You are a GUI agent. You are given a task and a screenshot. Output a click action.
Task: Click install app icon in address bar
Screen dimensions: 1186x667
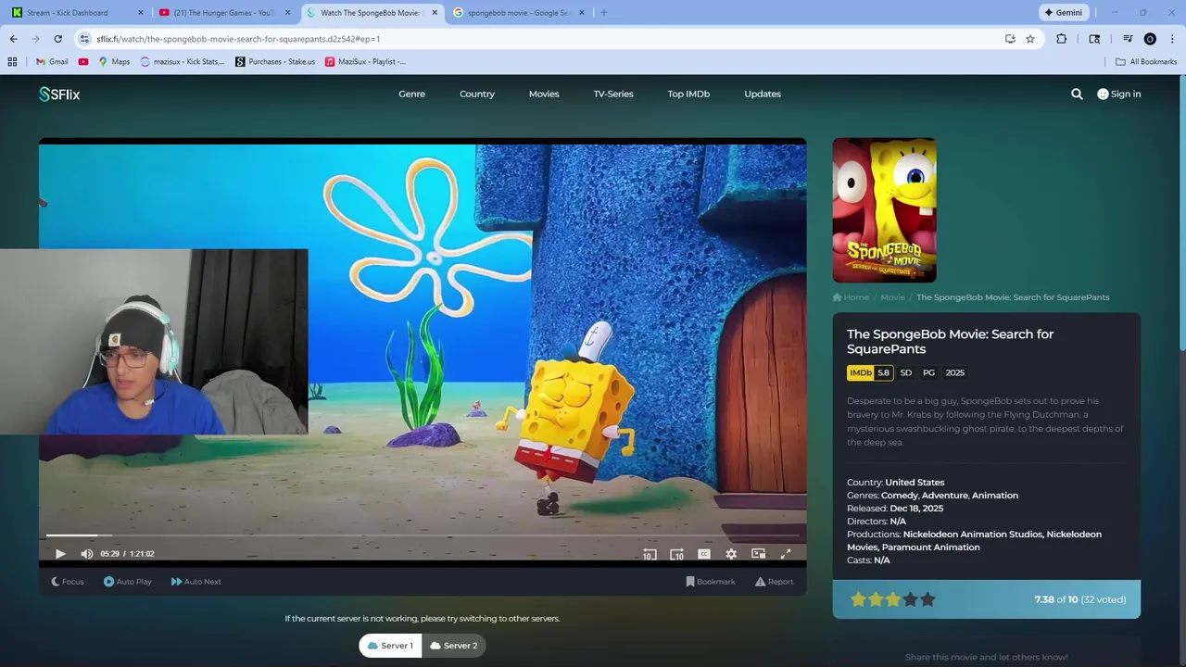point(1010,39)
